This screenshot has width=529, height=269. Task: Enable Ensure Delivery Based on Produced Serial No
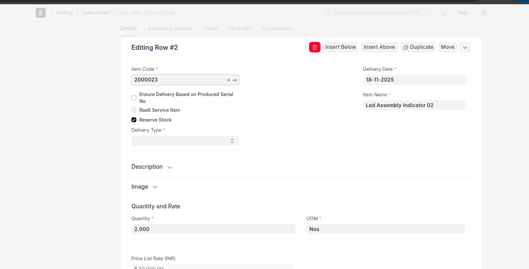134,98
